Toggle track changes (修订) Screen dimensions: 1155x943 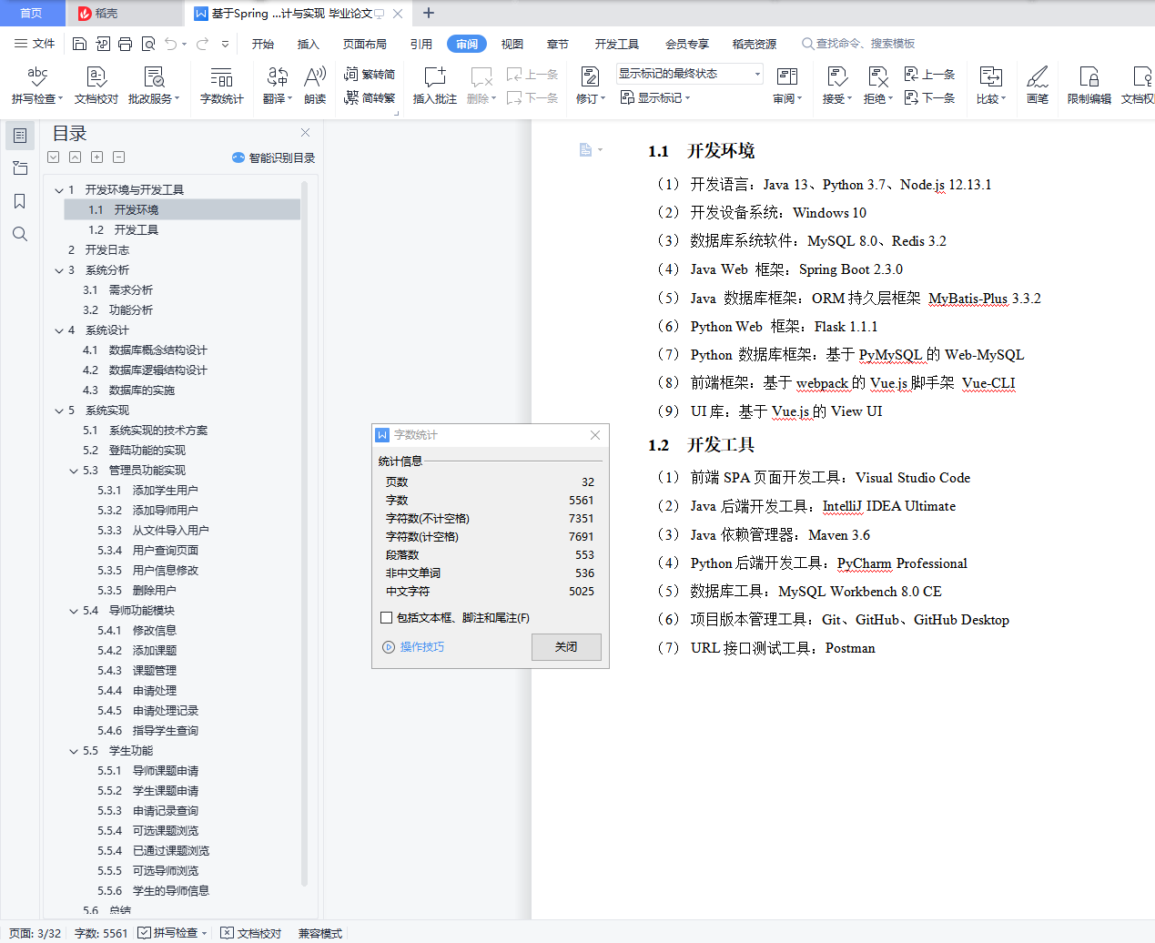(590, 86)
